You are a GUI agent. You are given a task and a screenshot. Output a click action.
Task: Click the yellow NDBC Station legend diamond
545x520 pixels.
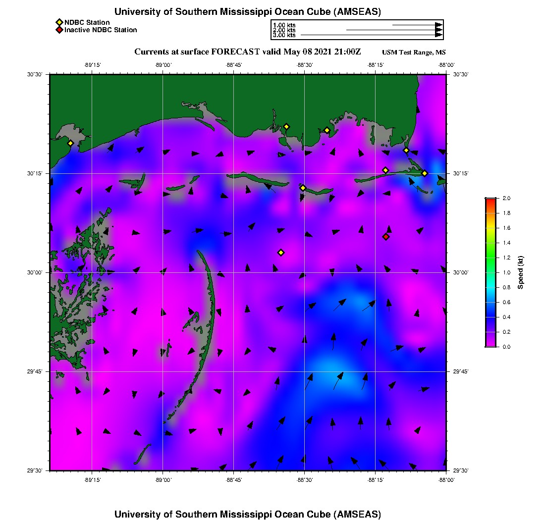pyautogui.click(x=59, y=22)
